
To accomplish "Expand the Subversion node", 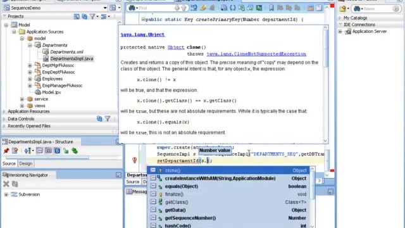I will click(6, 194).
